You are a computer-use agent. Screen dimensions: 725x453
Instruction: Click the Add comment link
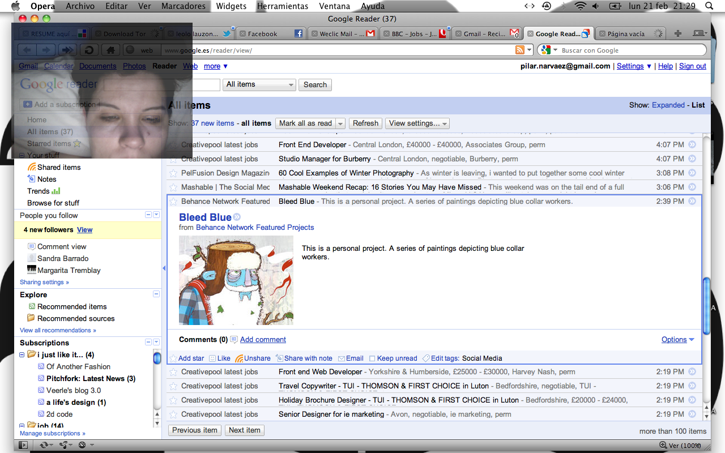[x=263, y=339]
